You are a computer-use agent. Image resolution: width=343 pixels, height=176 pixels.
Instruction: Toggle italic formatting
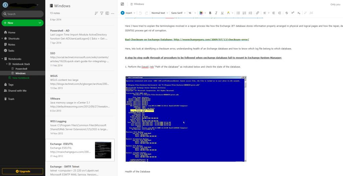(216, 13)
